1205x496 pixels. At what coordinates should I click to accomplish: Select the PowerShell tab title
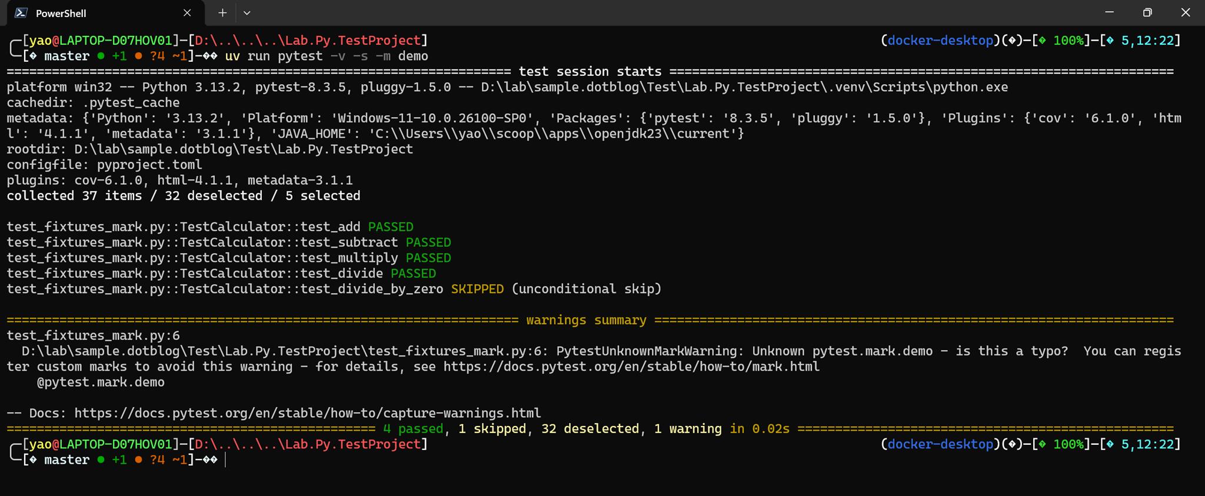(61, 13)
